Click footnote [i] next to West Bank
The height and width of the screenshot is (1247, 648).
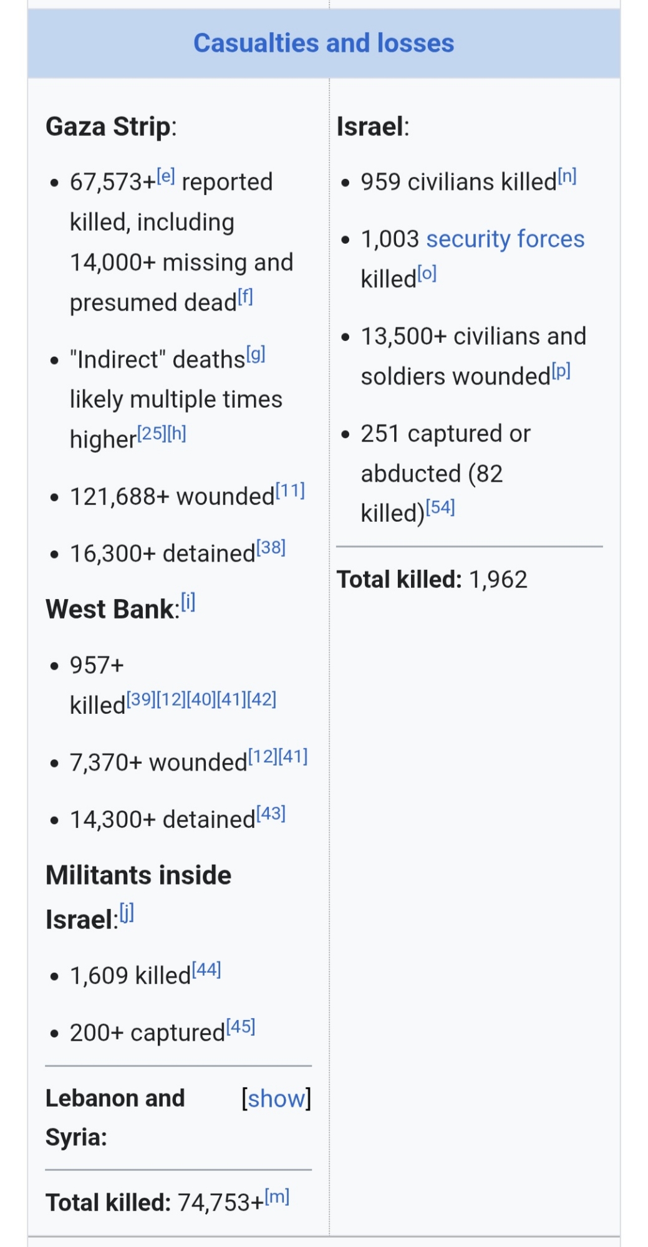(188, 602)
